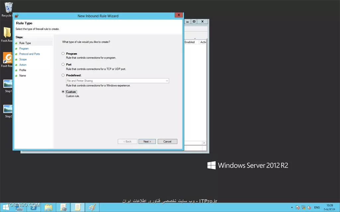Screen dimensions: 340x212
Task: Open Paint from the taskbar
Action: [92, 207]
